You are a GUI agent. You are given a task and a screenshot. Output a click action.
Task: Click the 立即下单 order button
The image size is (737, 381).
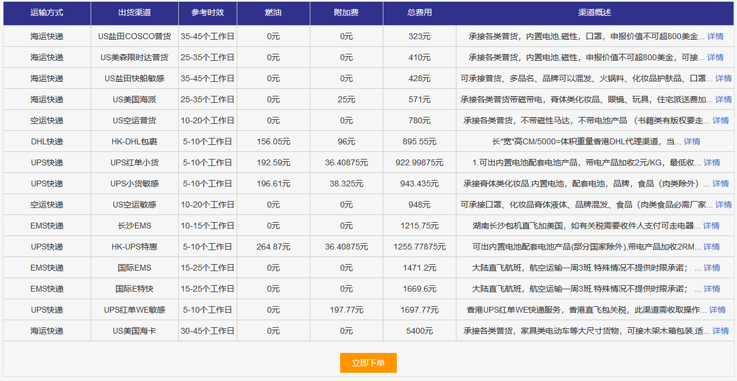click(368, 363)
